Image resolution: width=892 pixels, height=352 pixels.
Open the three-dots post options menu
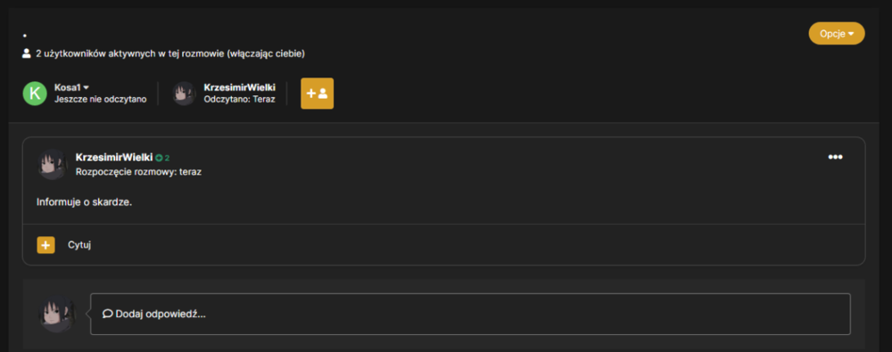pos(835,157)
